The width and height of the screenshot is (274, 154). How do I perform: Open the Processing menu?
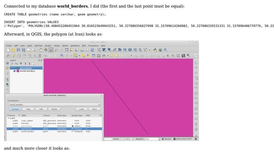93,46
